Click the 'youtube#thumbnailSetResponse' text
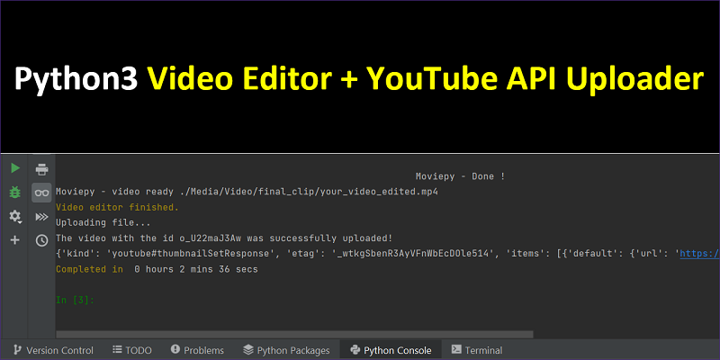 pyautogui.click(x=191, y=254)
